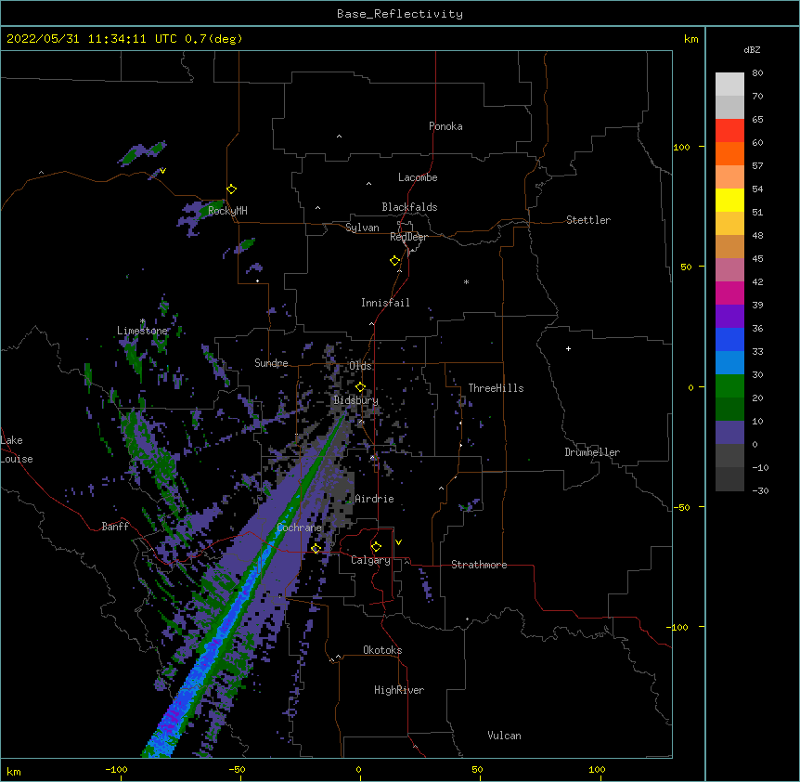Viewport: 800px width, 782px height.
Task: Click the 100 km mark on the vertical axis
Action: click(x=681, y=147)
